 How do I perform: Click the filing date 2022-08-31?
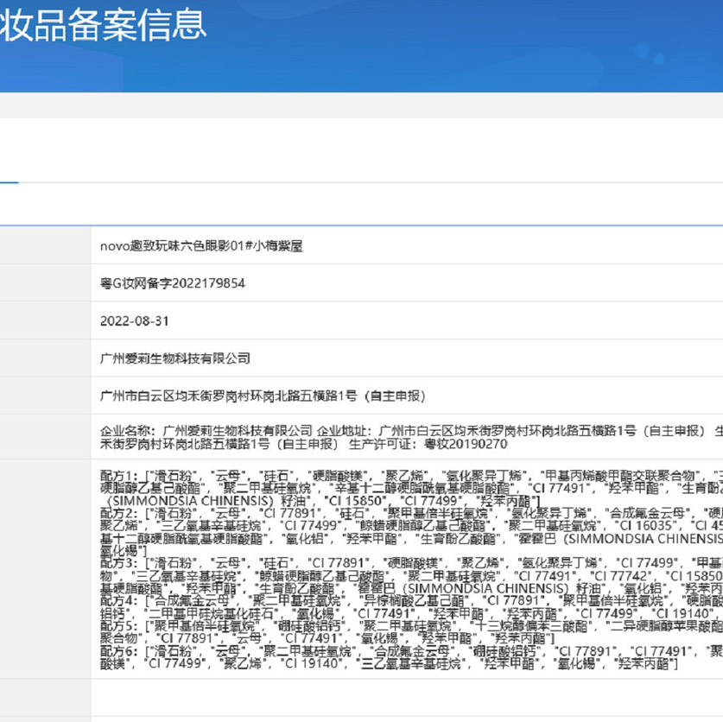(x=134, y=321)
